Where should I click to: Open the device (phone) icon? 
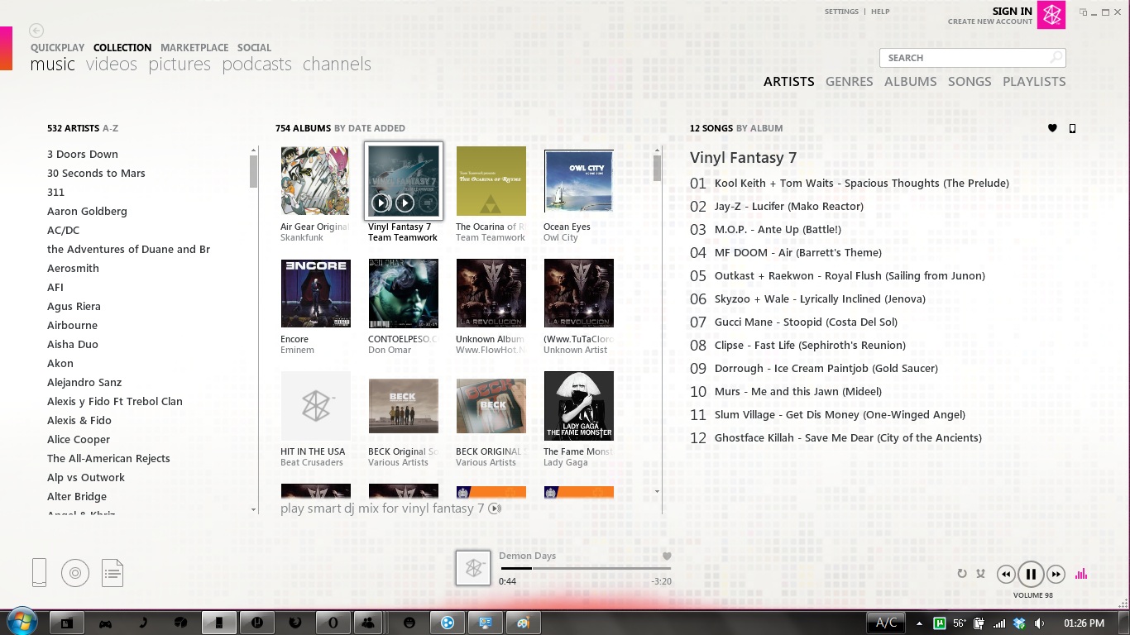39,572
